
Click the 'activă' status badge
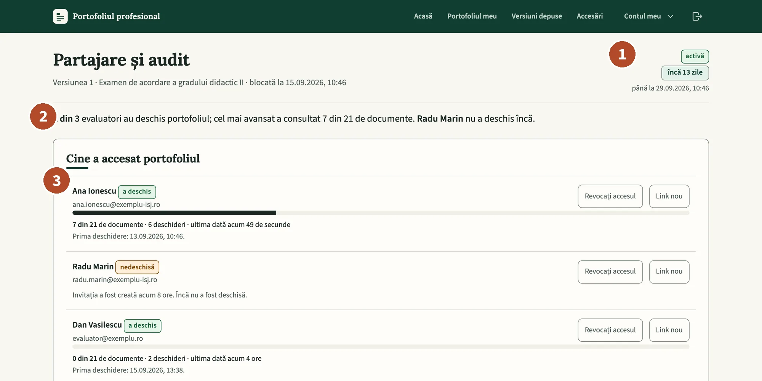coord(695,56)
